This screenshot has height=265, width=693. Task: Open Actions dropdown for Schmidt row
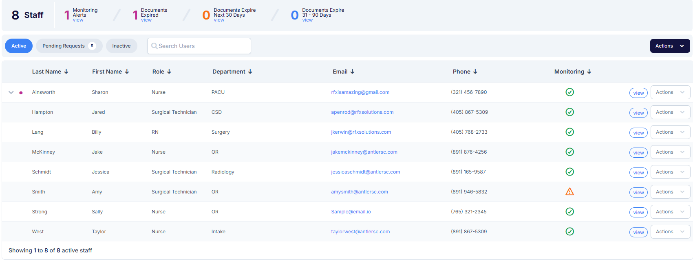pos(670,172)
